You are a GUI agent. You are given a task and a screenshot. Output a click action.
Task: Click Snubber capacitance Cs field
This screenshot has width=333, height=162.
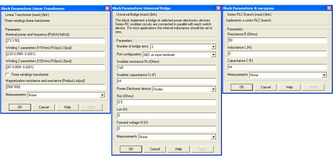pos(166,81)
